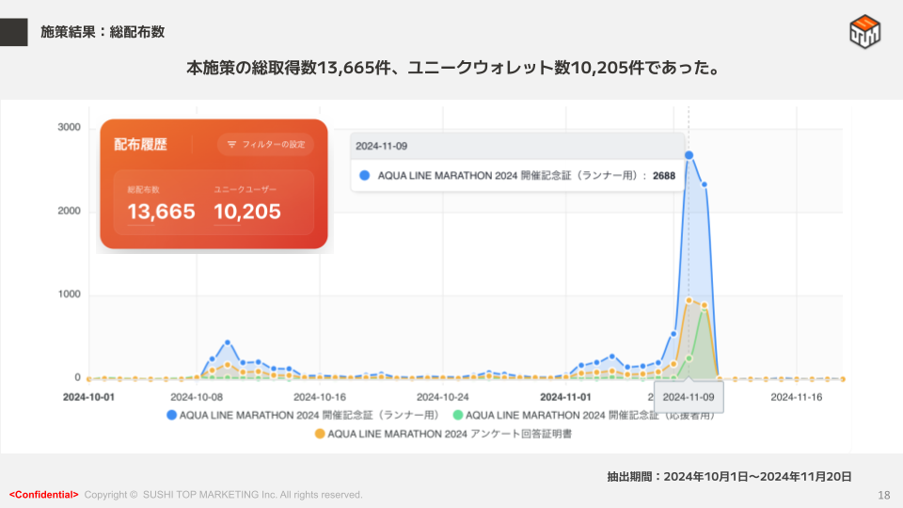Click the 2024-11-16 axis label
This screenshot has height=508, width=903.
tap(797, 397)
